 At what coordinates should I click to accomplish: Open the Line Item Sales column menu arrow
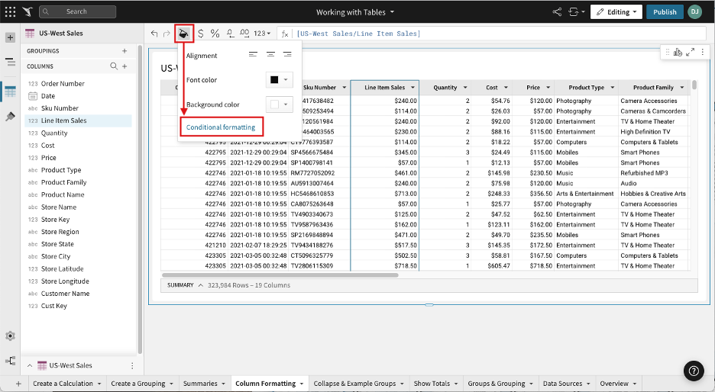[x=412, y=88]
